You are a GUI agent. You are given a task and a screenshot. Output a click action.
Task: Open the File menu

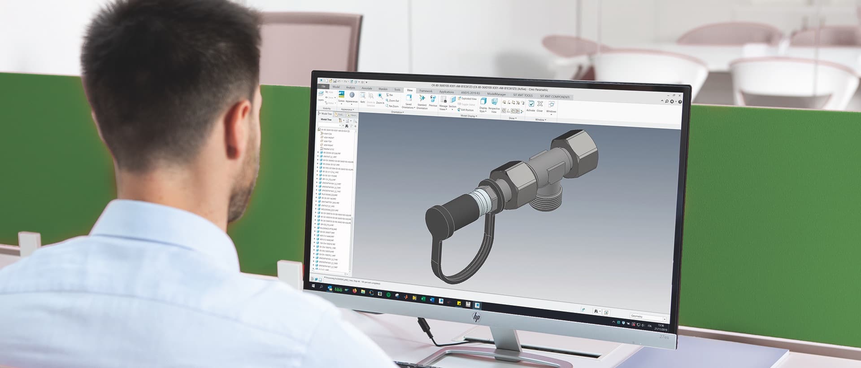pyautogui.click(x=323, y=86)
